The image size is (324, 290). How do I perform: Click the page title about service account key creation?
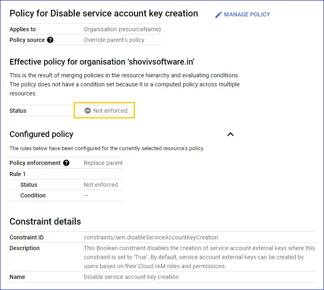[x=104, y=14]
